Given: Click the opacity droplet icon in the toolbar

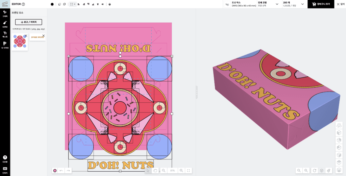Looking at the screenshot, I should click(x=110, y=4).
